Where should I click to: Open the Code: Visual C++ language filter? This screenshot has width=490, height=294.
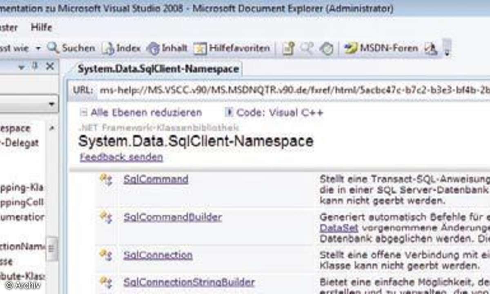[274, 112]
